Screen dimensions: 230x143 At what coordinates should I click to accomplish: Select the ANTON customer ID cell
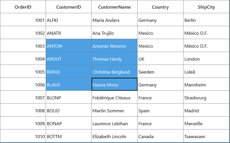pyautogui.click(x=69, y=45)
